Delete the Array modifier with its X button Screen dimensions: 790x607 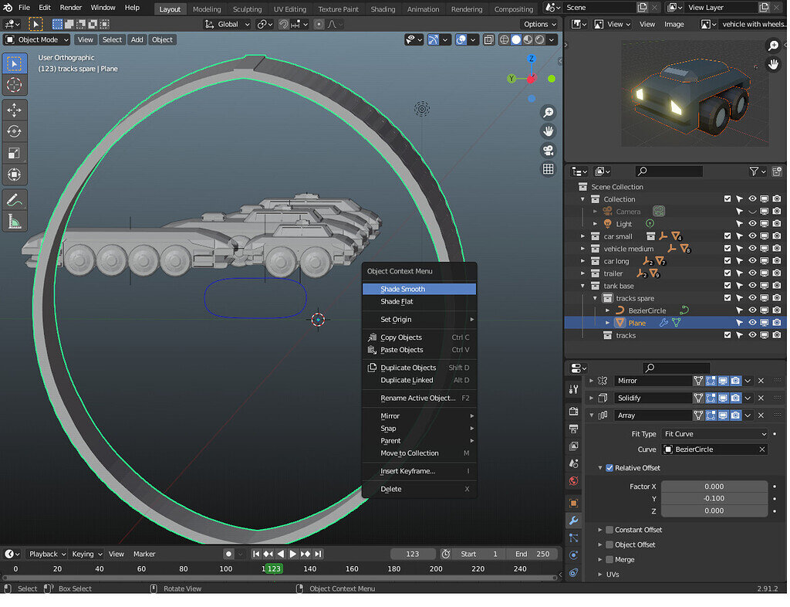click(761, 415)
